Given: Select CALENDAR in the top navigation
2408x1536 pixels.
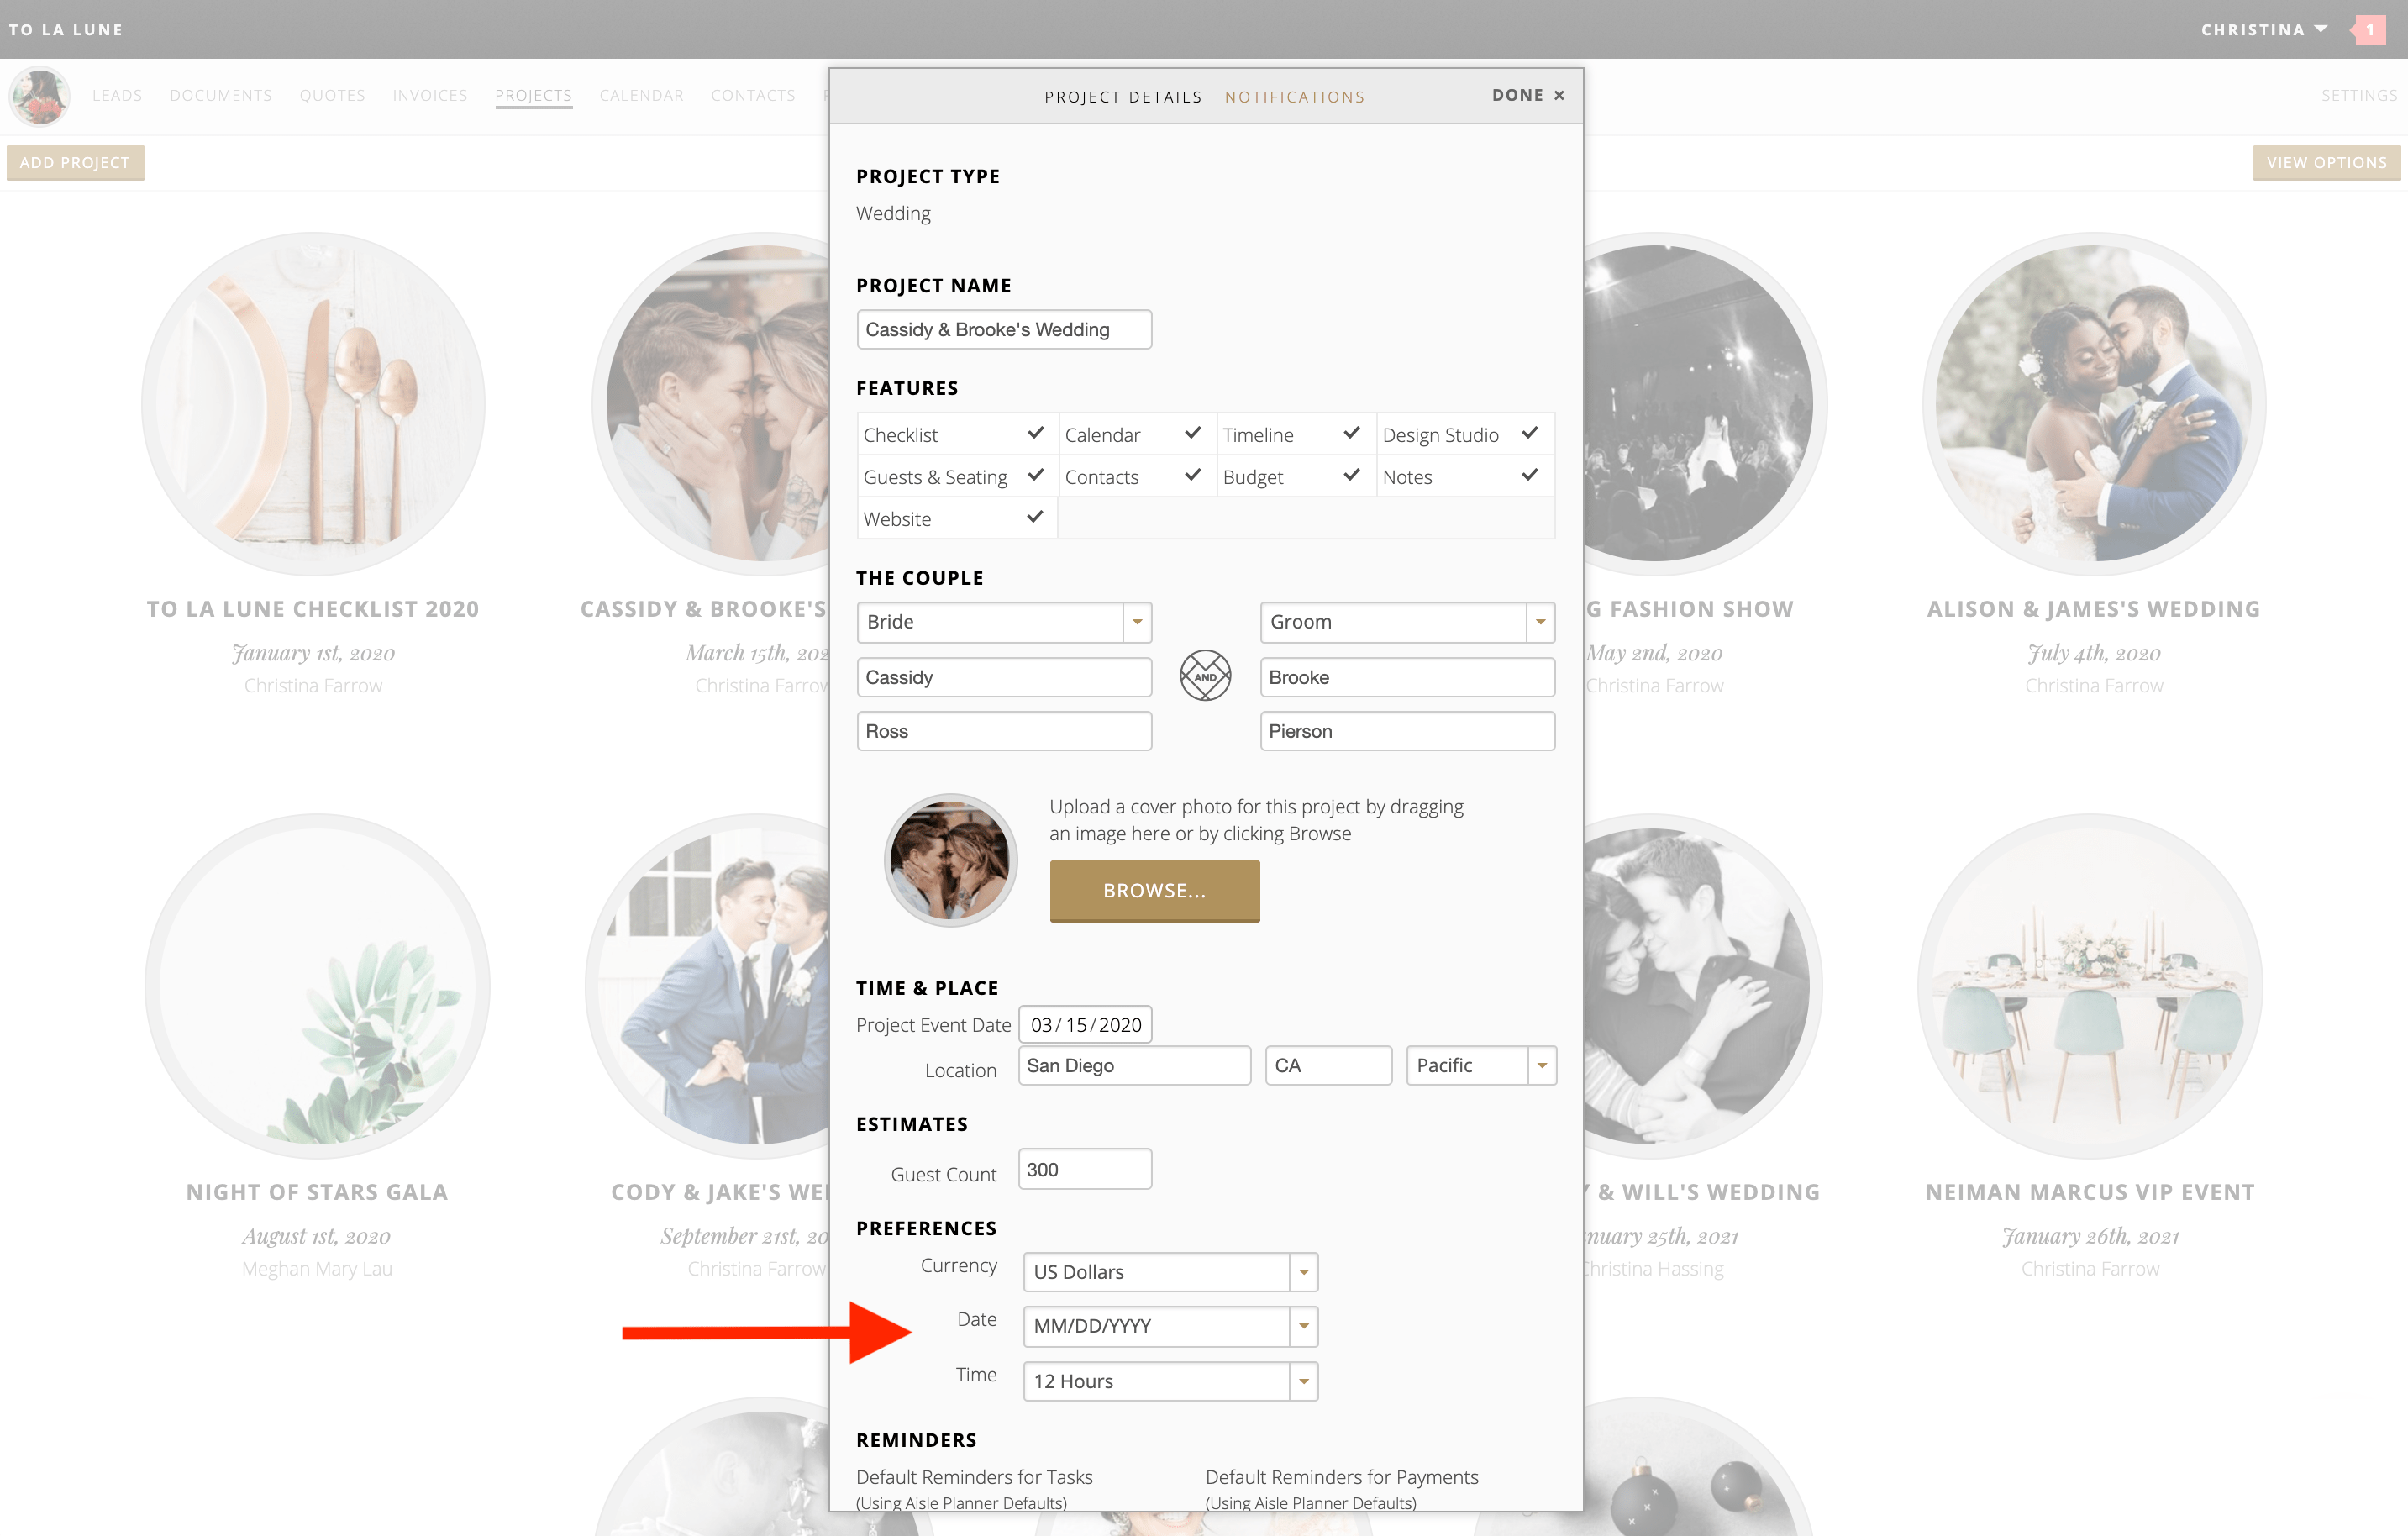Looking at the screenshot, I should (x=641, y=95).
